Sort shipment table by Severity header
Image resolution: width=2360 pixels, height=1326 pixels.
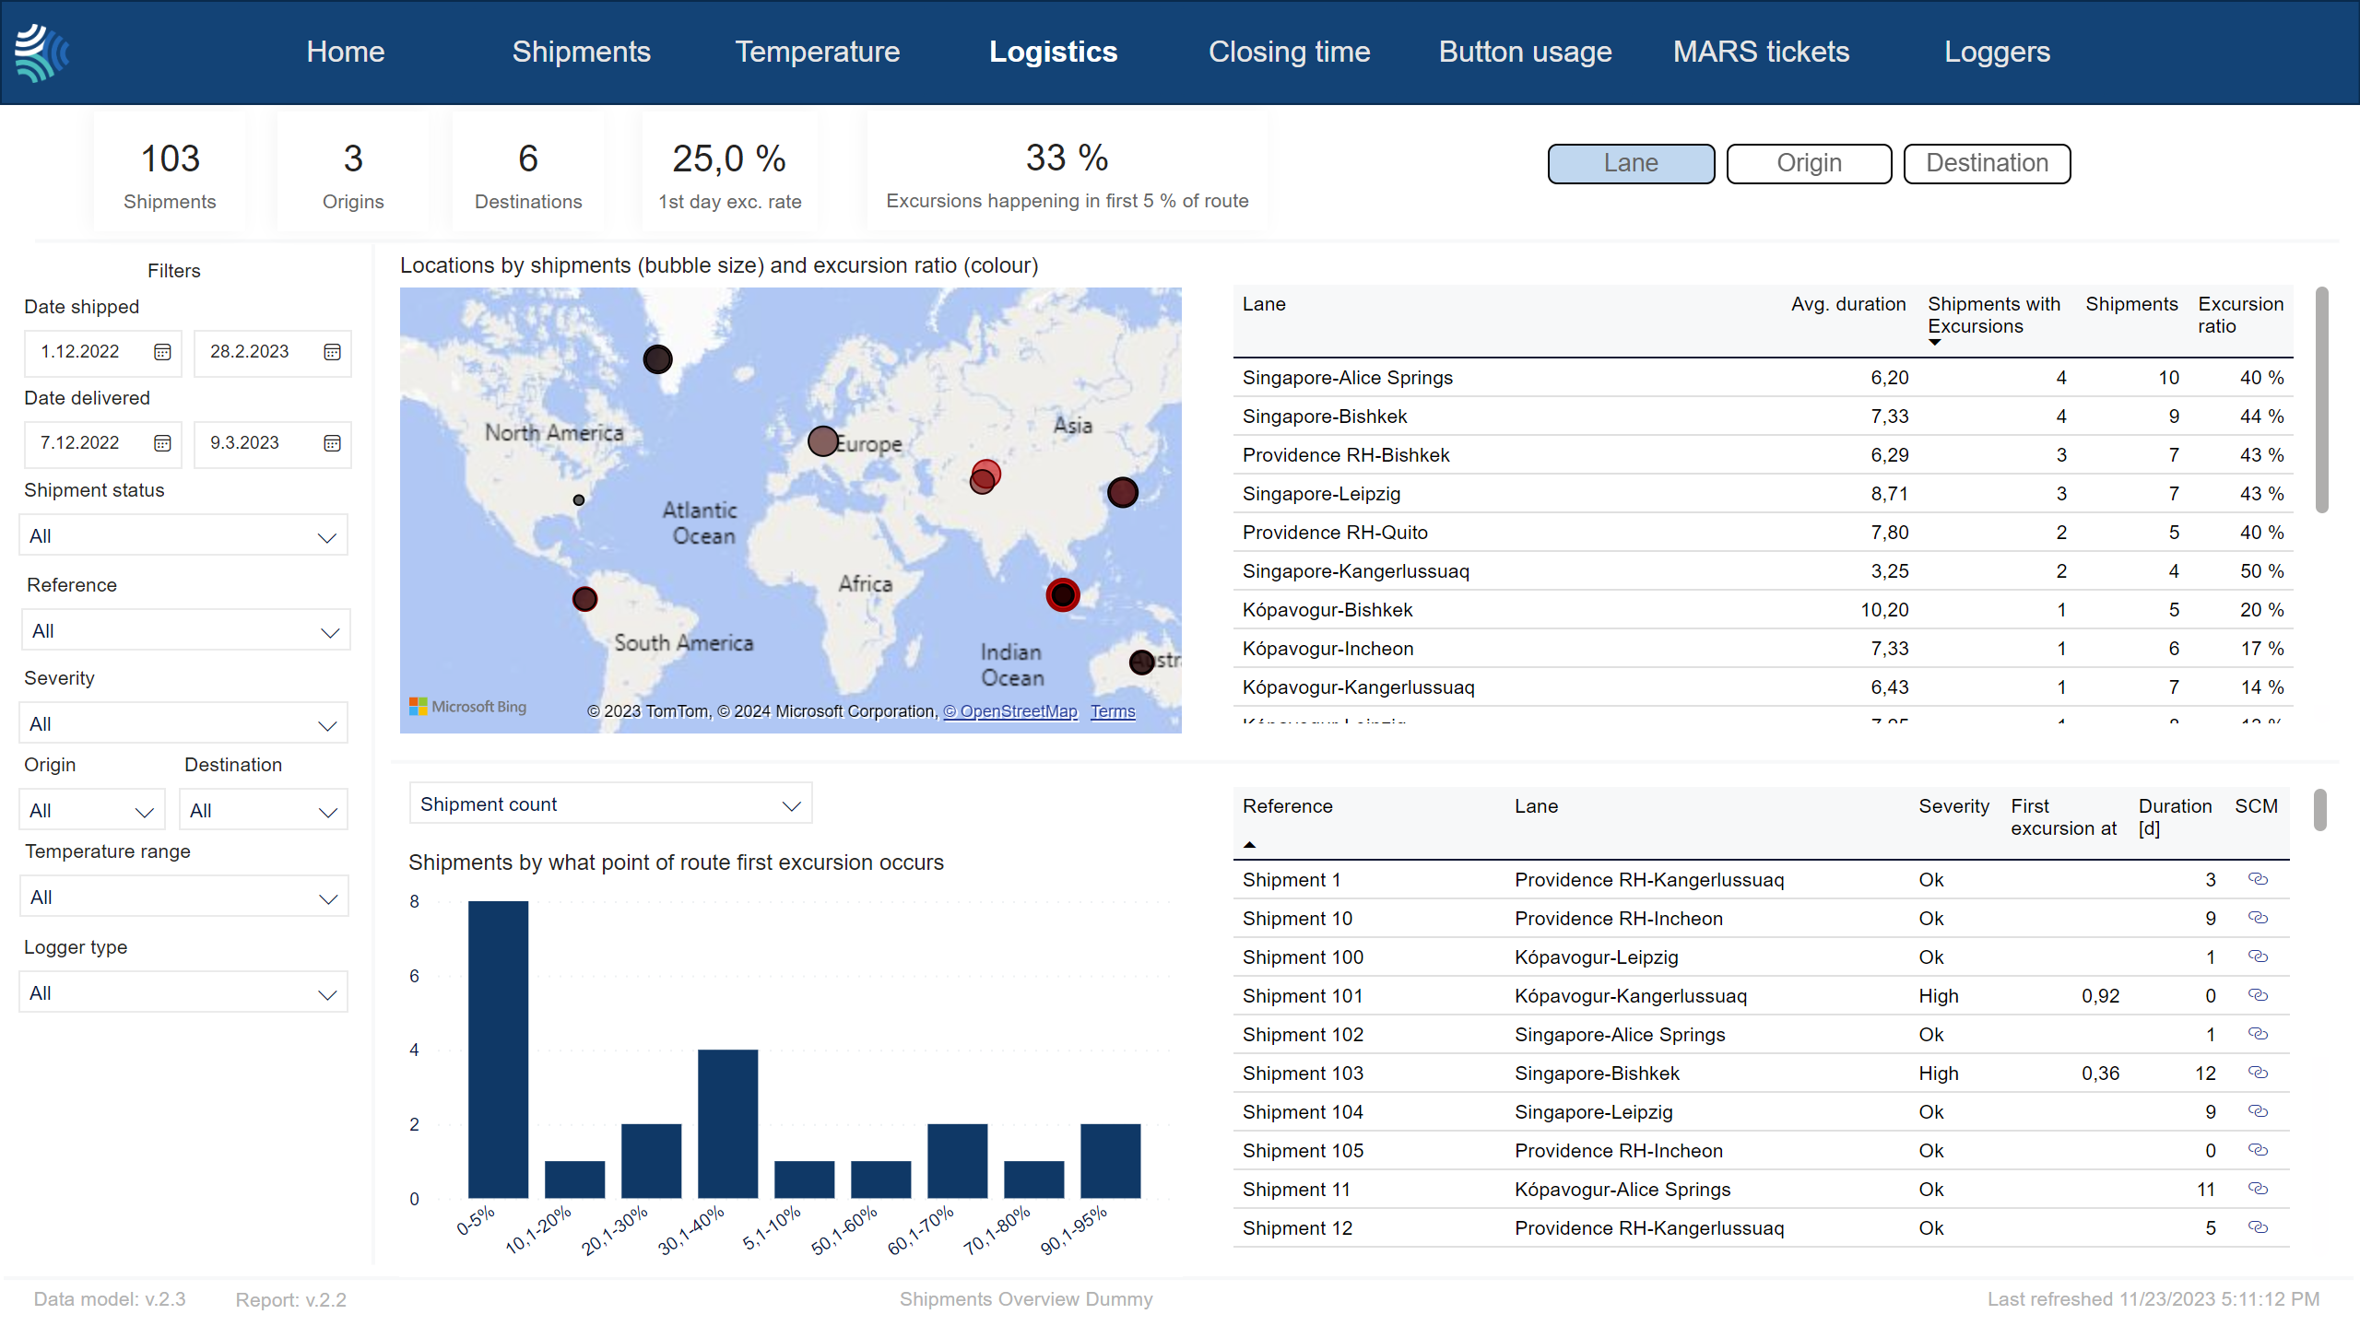1954,806
